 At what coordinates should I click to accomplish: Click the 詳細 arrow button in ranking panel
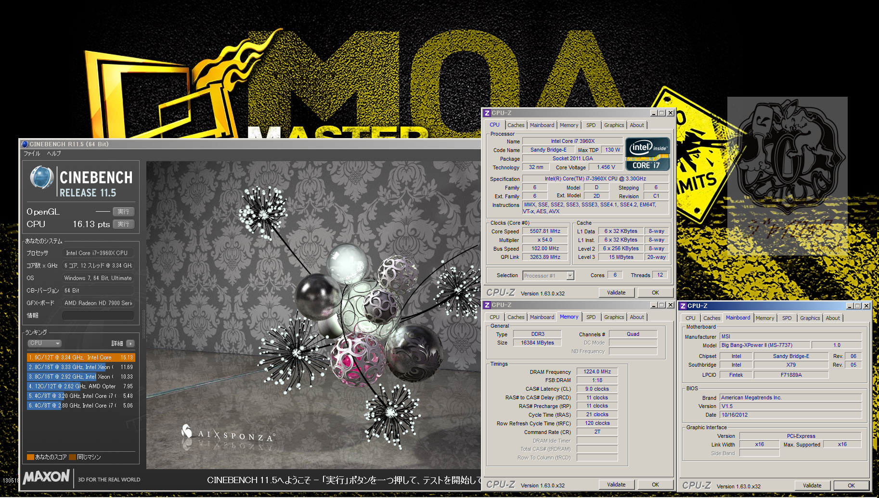(130, 344)
